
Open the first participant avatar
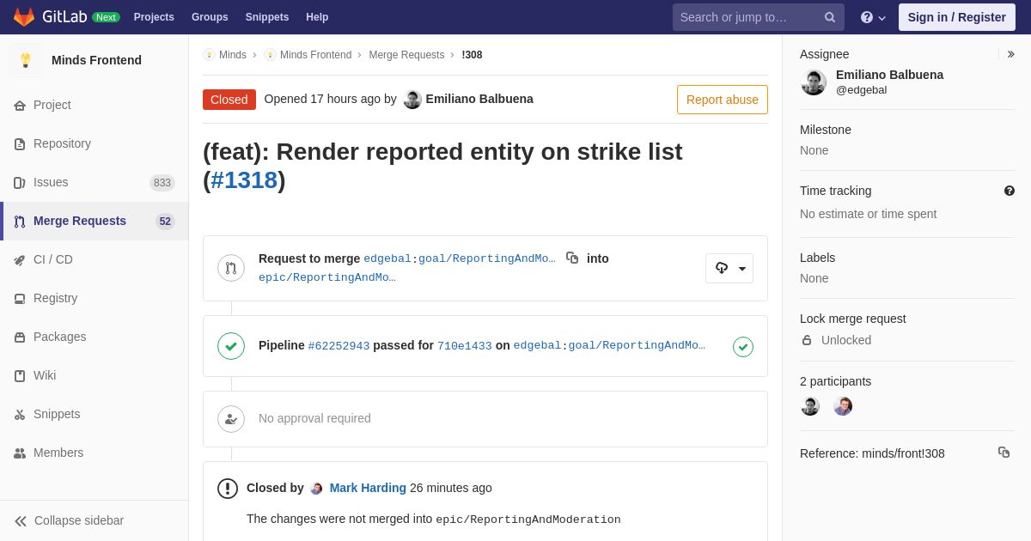(x=810, y=406)
